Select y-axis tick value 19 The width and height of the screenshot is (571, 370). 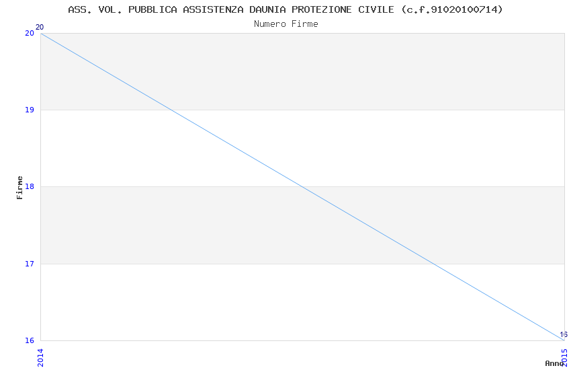coord(30,110)
